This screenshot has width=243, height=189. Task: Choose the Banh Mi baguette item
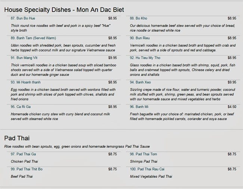[143, 107]
